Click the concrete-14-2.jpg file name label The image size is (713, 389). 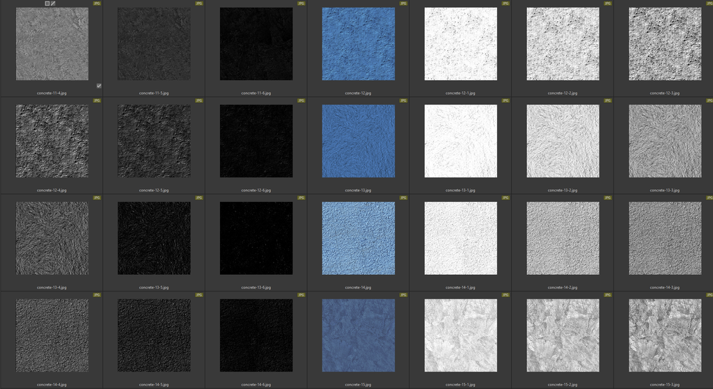point(563,287)
